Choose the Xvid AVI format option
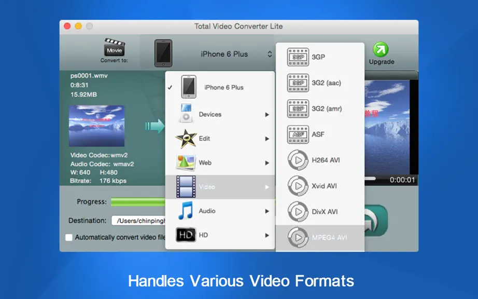478x299 pixels. [320, 186]
